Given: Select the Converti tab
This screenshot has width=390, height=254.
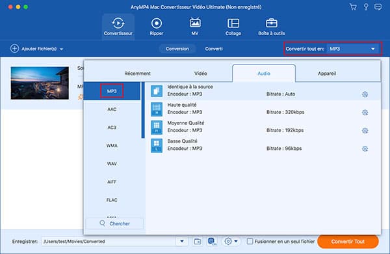Looking at the screenshot, I should [x=214, y=49].
